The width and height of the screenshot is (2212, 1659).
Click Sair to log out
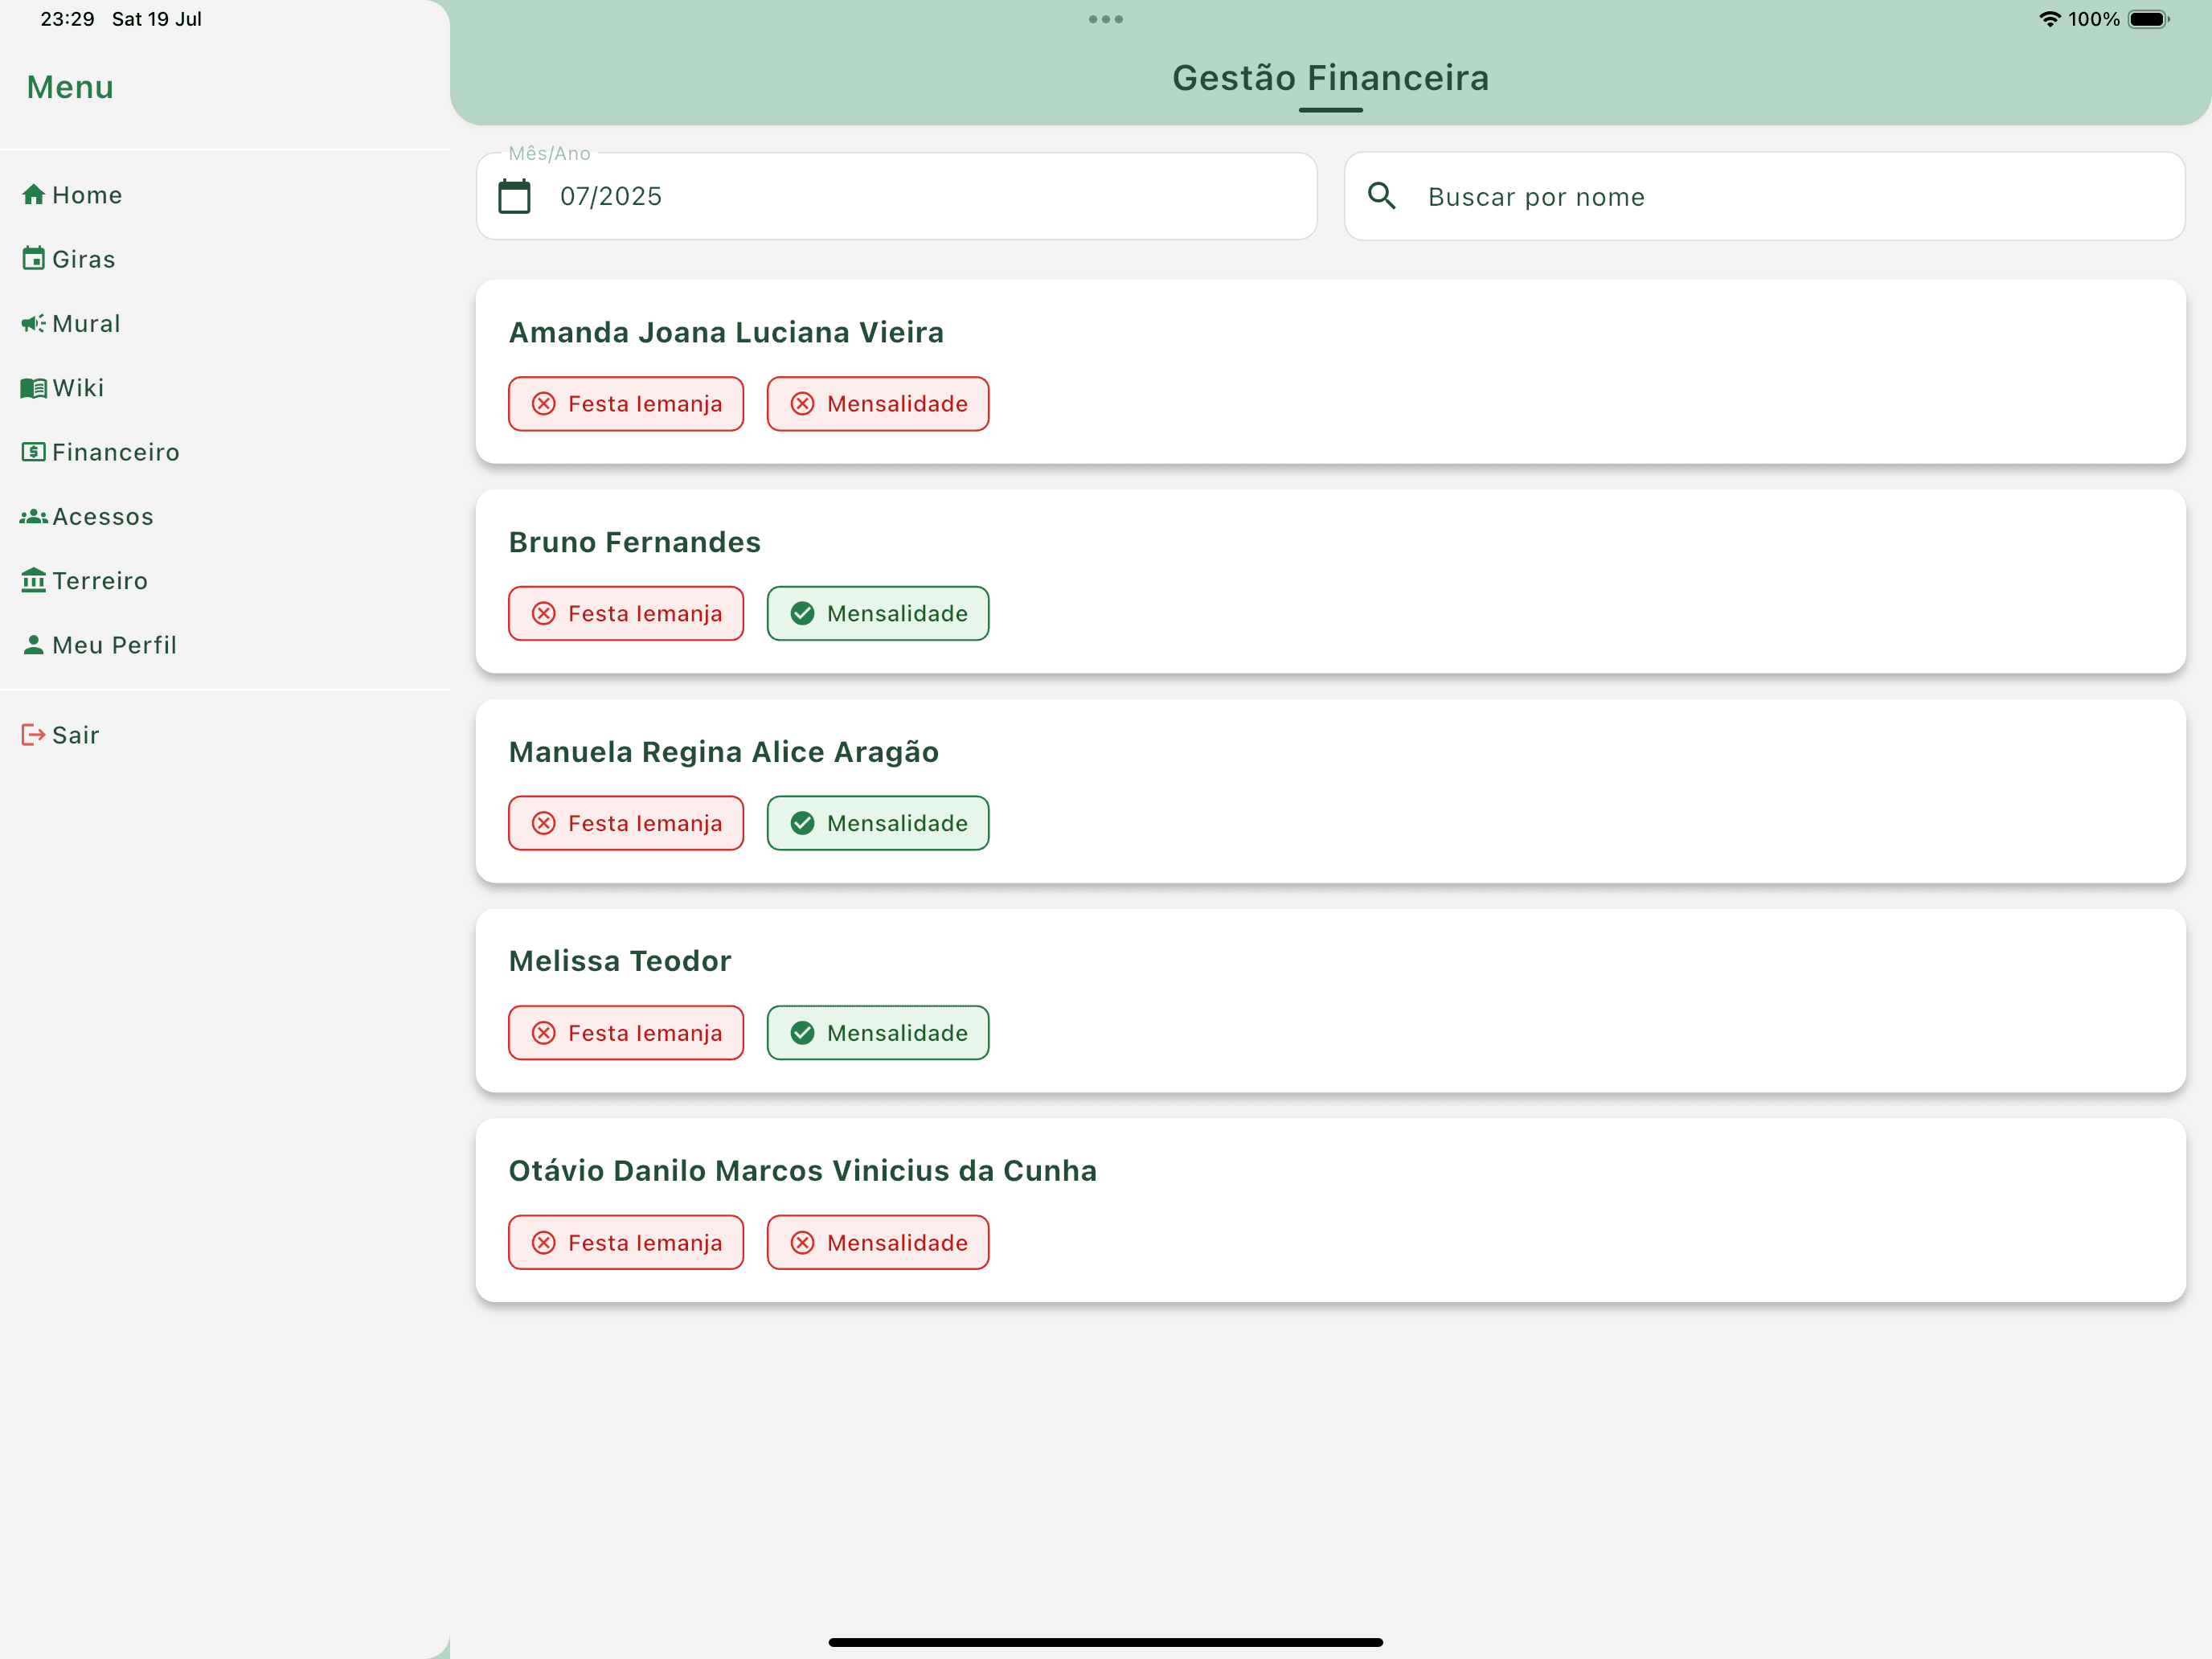[60, 734]
